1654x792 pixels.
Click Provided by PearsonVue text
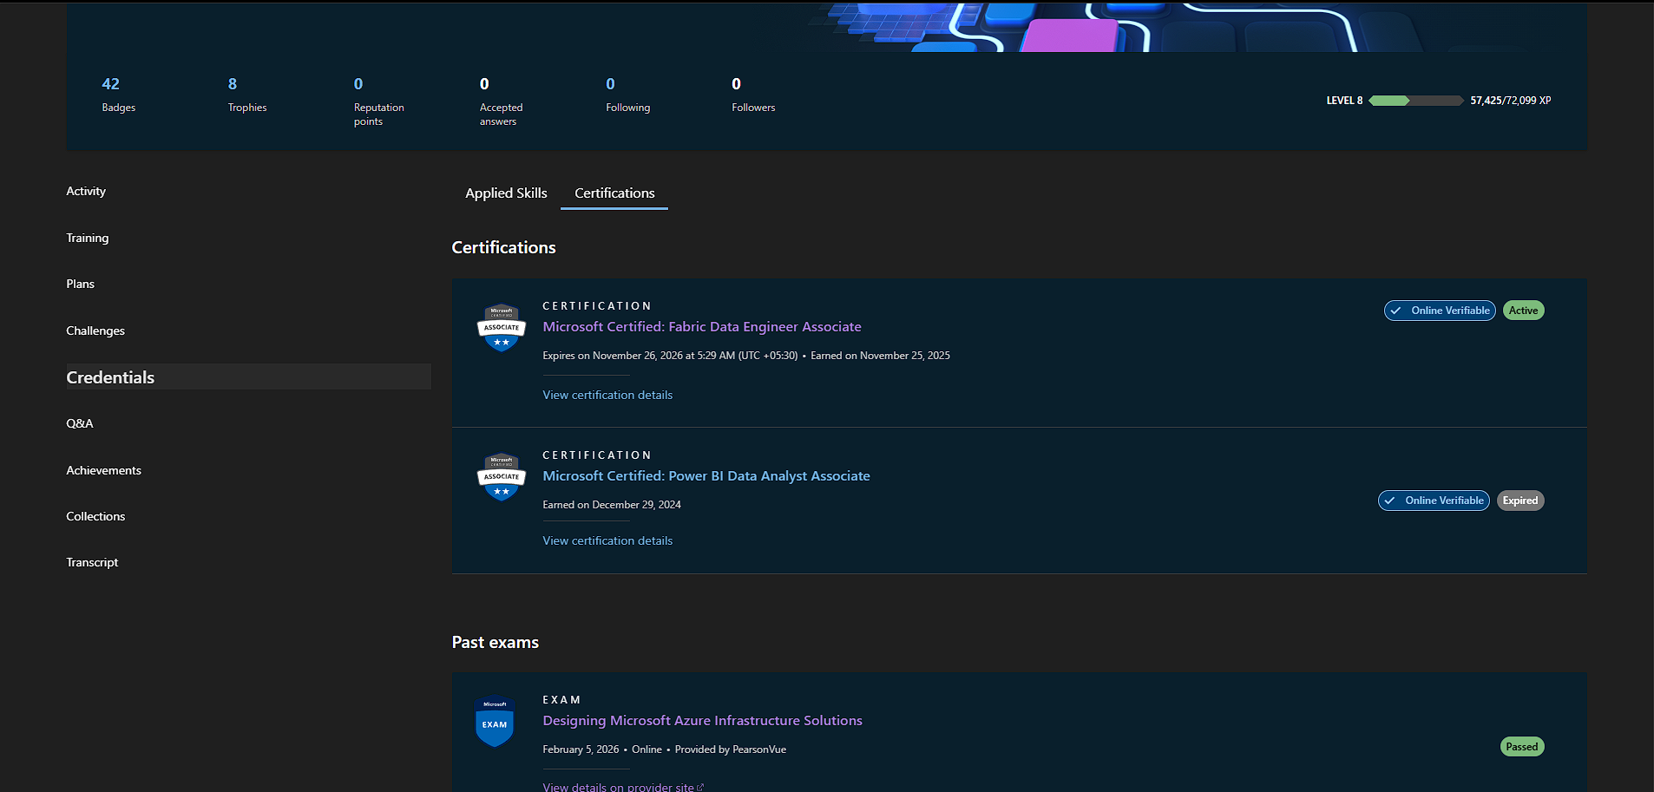[x=731, y=749]
